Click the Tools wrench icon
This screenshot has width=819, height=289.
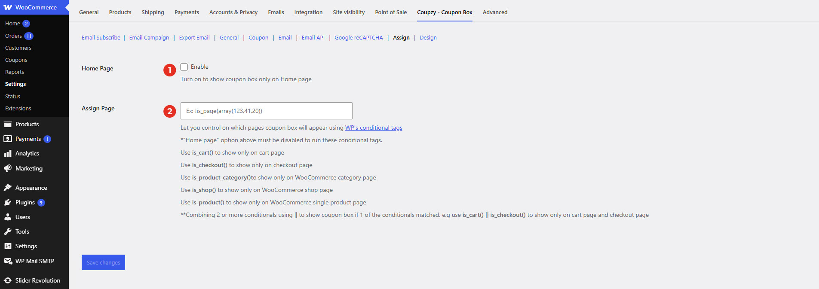(8, 231)
